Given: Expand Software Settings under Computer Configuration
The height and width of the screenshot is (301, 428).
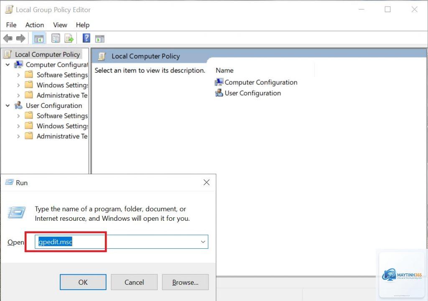Looking at the screenshot, I should click(x=18, y=75).
